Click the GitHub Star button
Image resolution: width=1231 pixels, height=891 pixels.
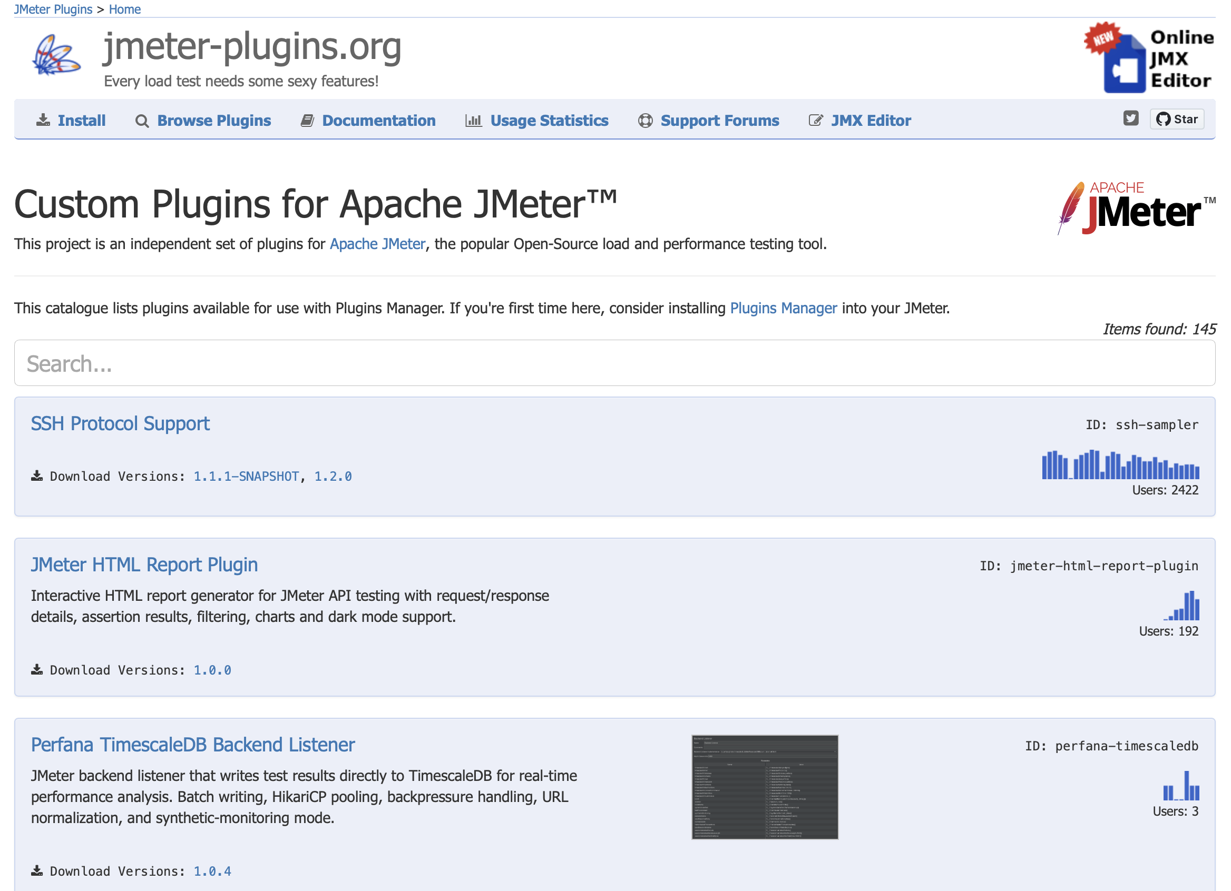coord(1177,120)
